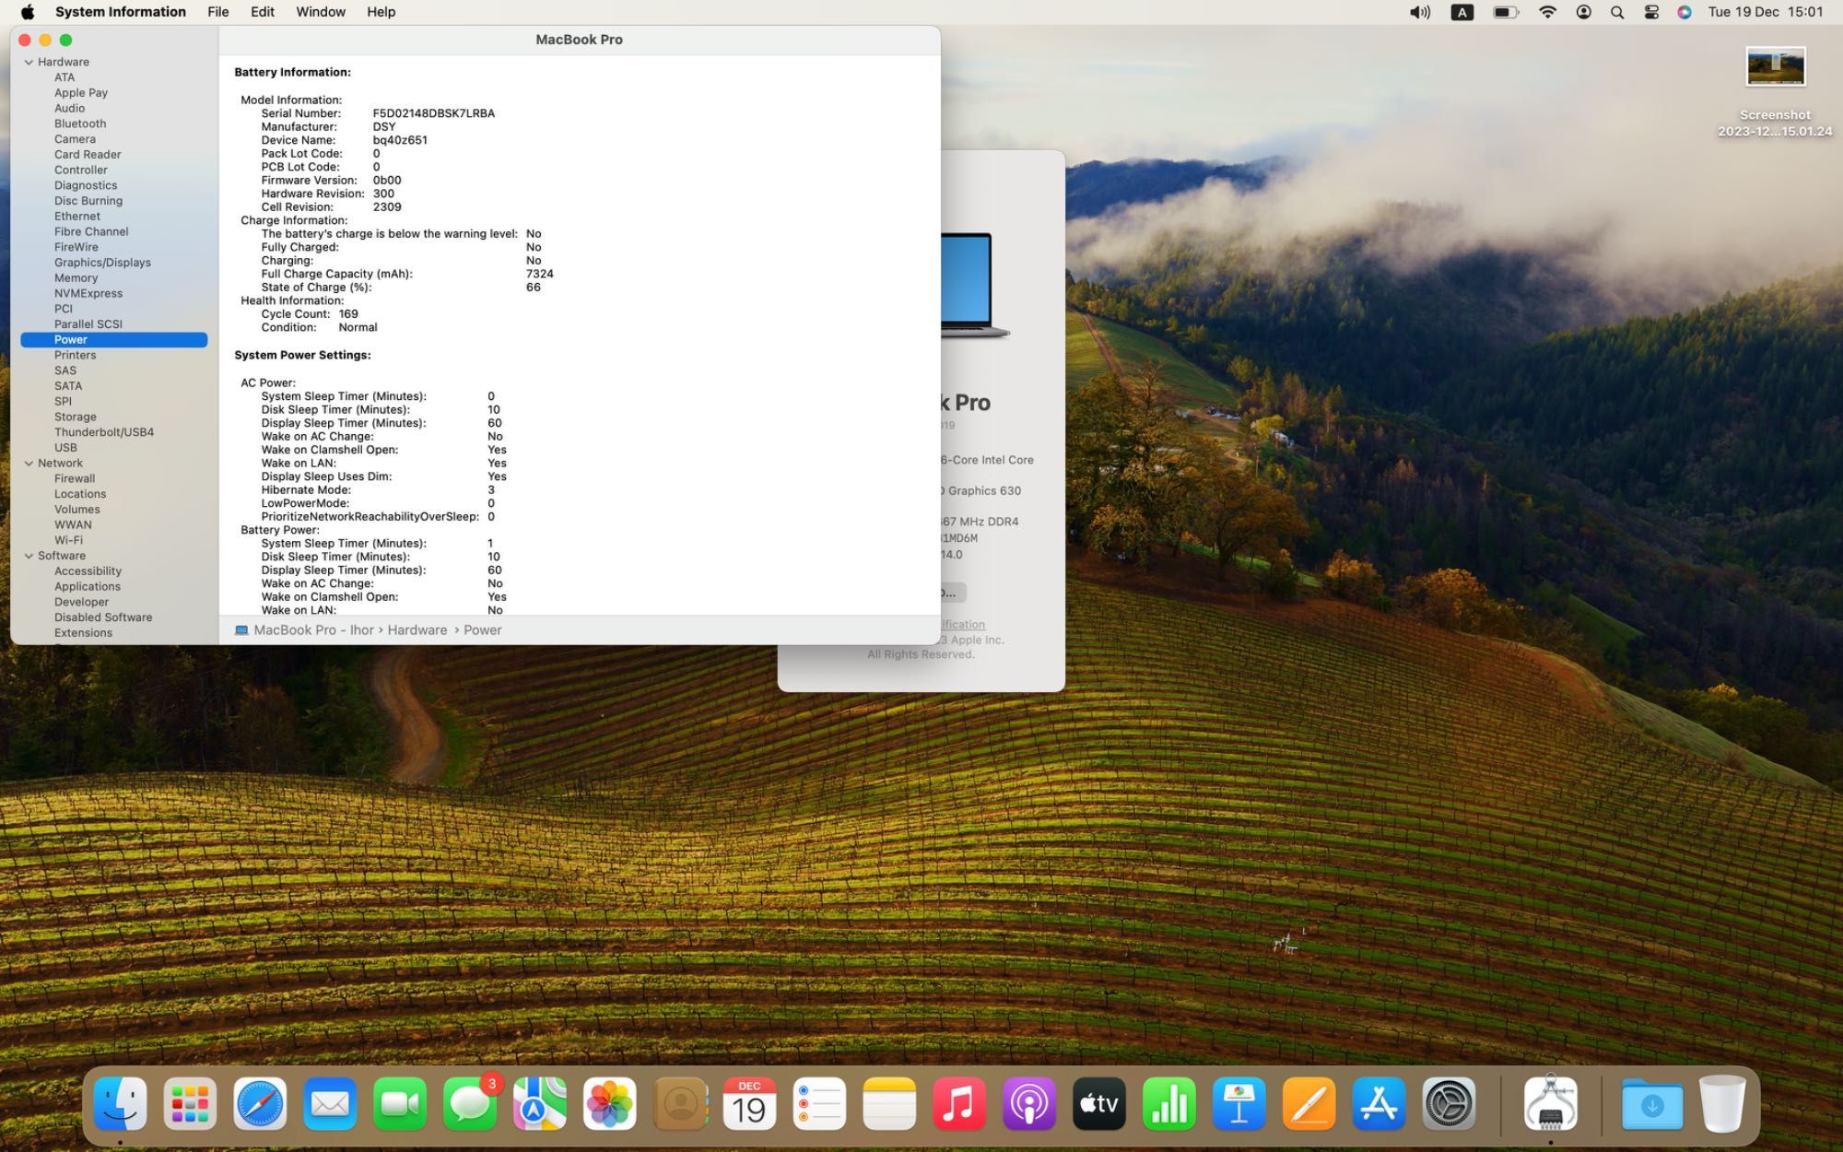Screen dimensions: 1843x1152
Task: Open Maps from the Dock
Action: 540,1103
